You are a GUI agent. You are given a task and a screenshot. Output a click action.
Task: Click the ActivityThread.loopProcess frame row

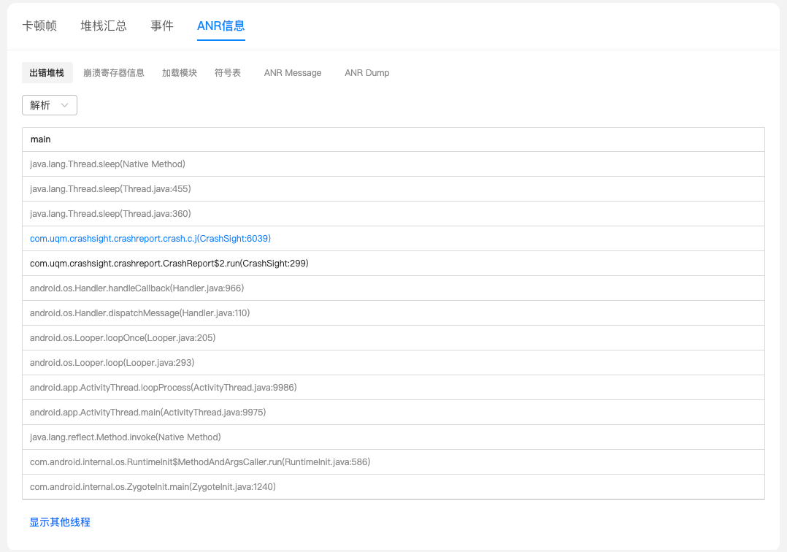pyautogui.click(x=163, y=388)
